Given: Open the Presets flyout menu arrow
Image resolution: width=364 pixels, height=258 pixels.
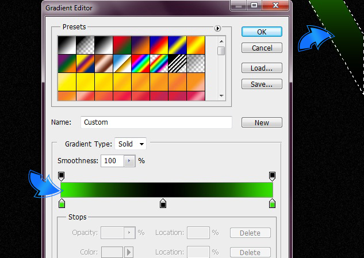Looking at the screenshot, I should click(x=218, y=28).
